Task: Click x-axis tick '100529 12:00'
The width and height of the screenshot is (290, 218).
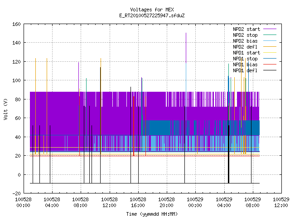Action: tap(281, 203)
